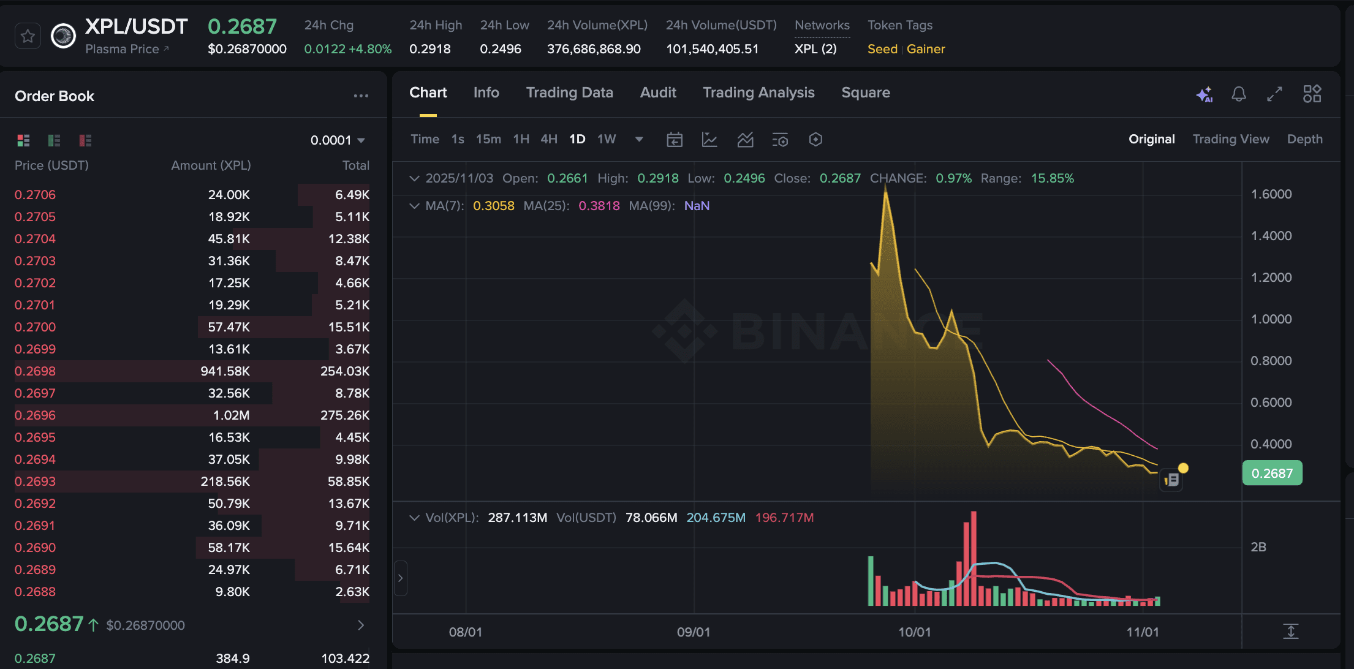1354x669 pixels.
Task: Open the 0.0001 price precision dropdown
Action: pos(338,140)
